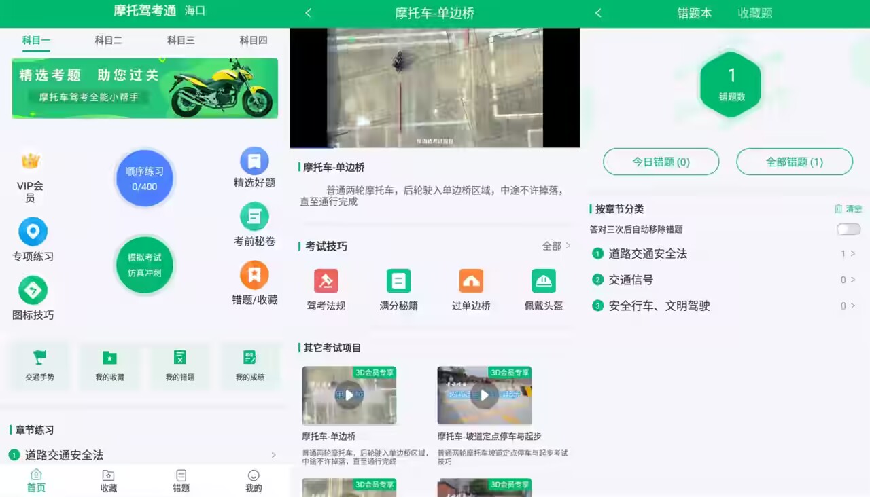This screenshot has width=870, height=497.
Task: Open 满分秘籍 green icon
Action: pos(398,281)
